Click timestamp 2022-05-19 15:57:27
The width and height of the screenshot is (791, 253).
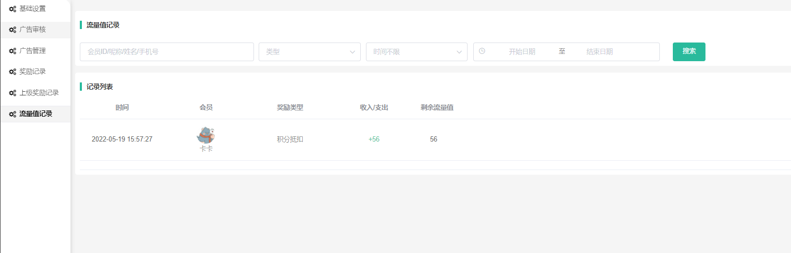click(122, 139)
